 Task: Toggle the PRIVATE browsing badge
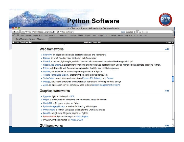coord(129,32)
